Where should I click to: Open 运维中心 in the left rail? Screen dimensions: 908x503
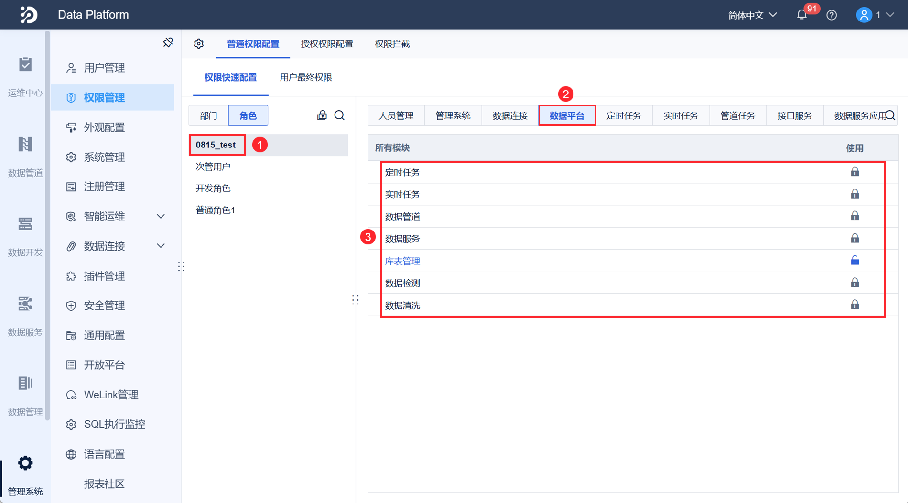coord(25,76)
